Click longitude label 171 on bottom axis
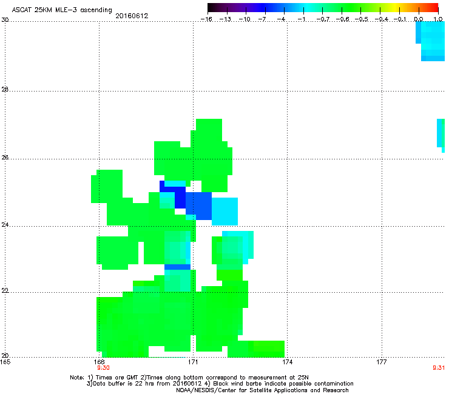This screenshot has width=449, height=394. tap(193, 362)
